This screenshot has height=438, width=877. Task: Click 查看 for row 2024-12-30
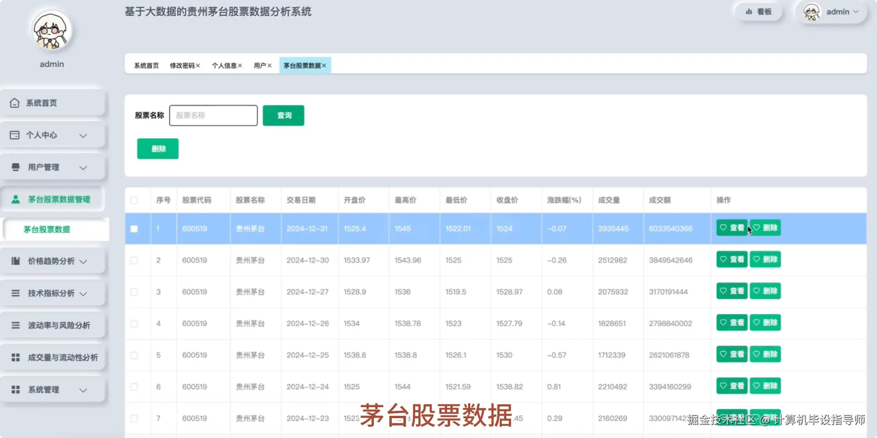click(732, 260)
